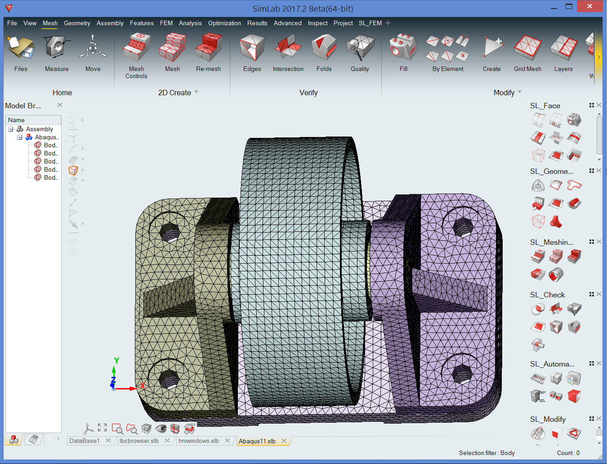Expand the 2D Create group dropdown
Screen dimensions: 607x464
pyautogui.click(x=196, y=92)
